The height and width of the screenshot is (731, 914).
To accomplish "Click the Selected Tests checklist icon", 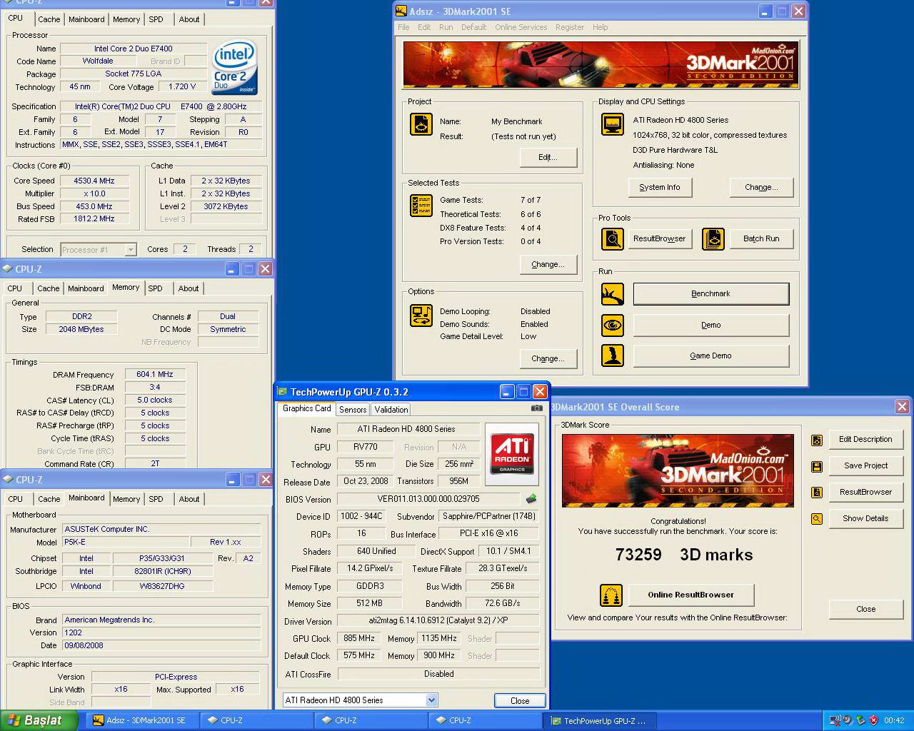I will [421, 206].
